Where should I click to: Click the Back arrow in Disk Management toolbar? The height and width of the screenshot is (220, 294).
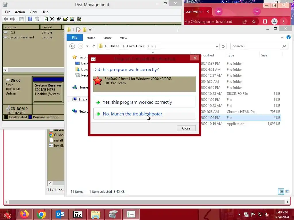[6, 19]
